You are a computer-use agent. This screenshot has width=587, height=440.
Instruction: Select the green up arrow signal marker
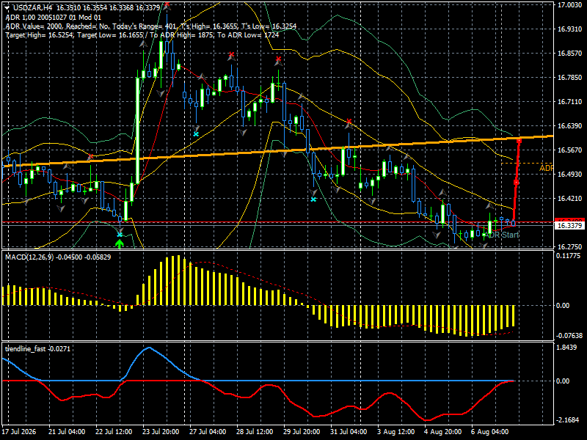pyautogui.click(x=120, y=244)
